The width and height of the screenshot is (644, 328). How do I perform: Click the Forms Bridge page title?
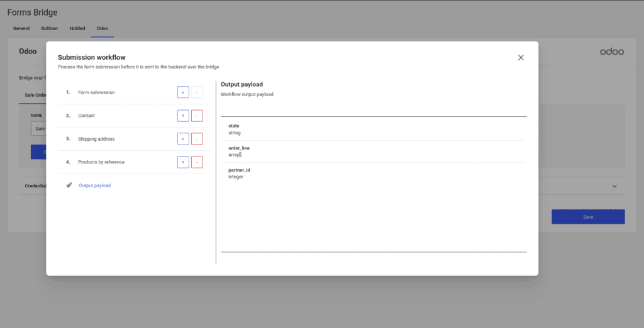tap(33, 13)
